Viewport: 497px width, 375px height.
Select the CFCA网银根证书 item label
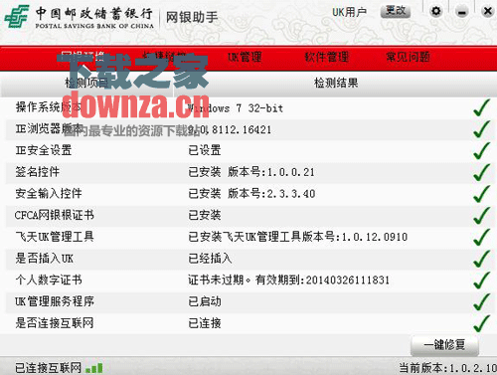tap(54, 215)
